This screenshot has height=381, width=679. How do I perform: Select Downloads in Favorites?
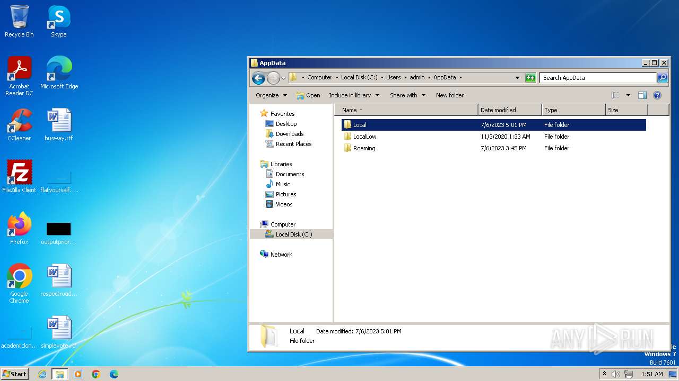tap(290, 134)
